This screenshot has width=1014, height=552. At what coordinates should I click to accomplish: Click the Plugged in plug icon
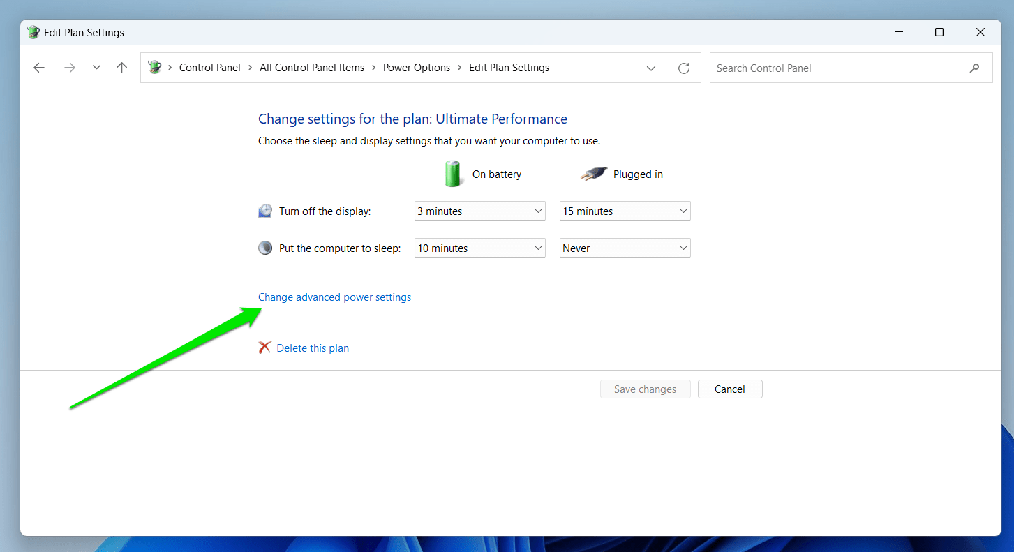(x=594, y=174)
